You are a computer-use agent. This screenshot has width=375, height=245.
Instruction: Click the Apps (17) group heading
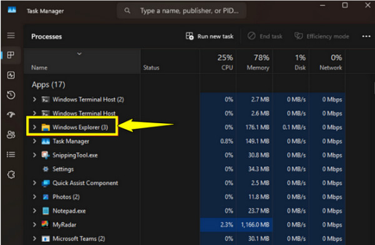[48, 85]
